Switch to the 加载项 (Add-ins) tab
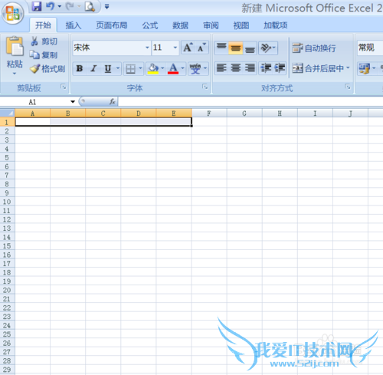 click(276, 25)
